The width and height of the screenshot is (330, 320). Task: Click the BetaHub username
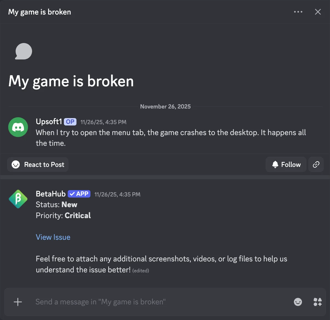pyautogui.click(x=50, y=194)
